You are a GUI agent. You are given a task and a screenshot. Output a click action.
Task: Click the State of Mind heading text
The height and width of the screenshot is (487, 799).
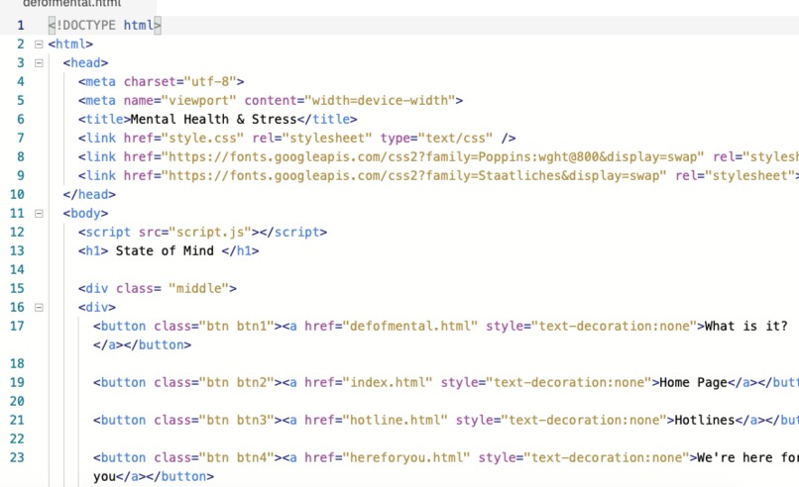pos(165,250)
